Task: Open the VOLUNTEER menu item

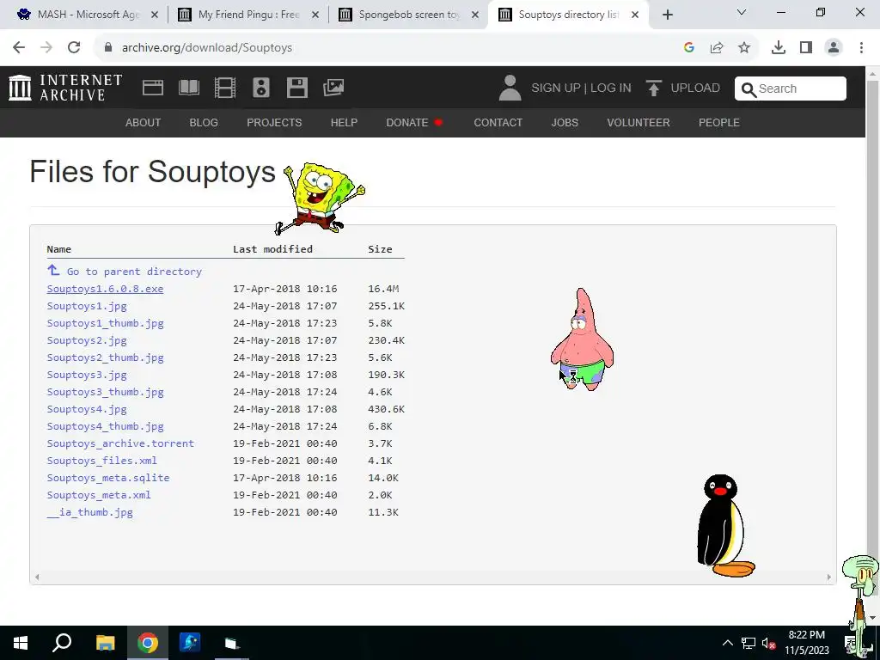Action: coord(639,122)
